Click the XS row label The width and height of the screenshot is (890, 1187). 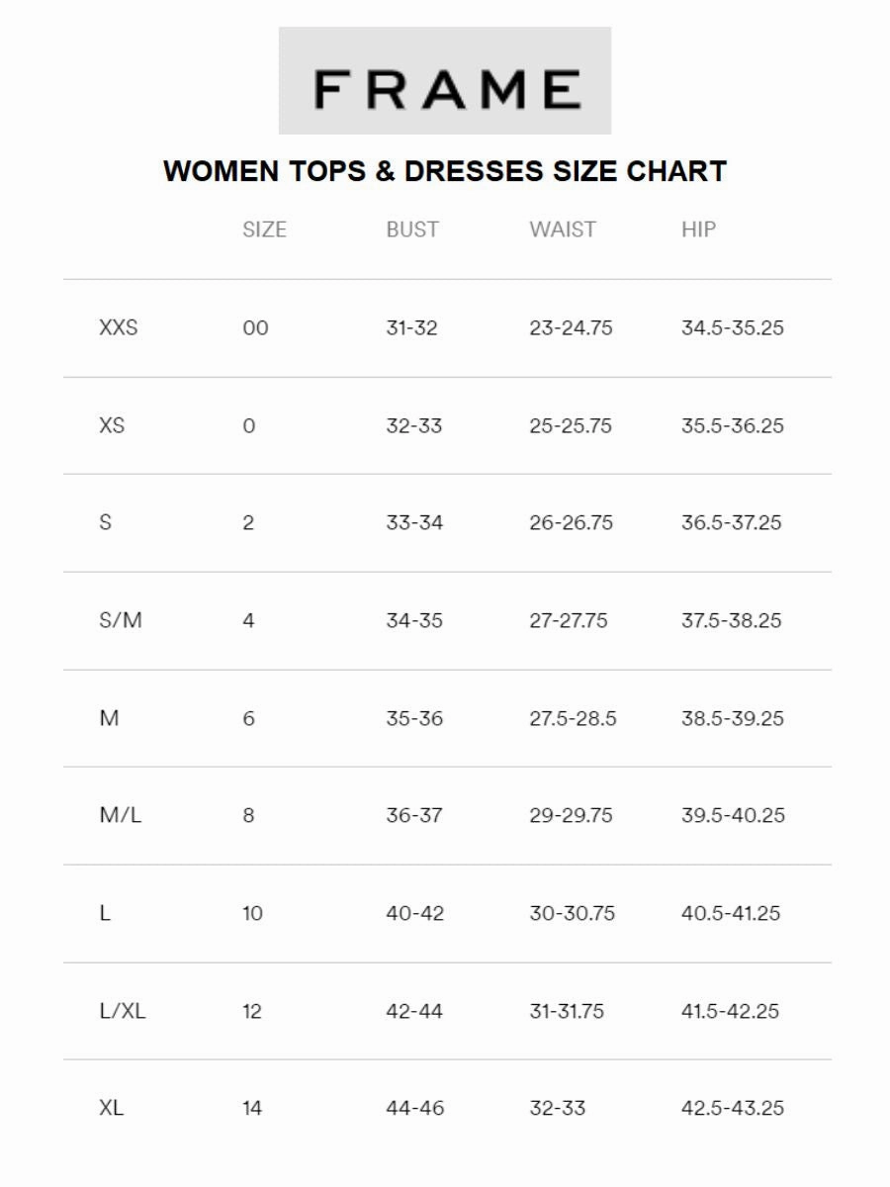[112, 425]
